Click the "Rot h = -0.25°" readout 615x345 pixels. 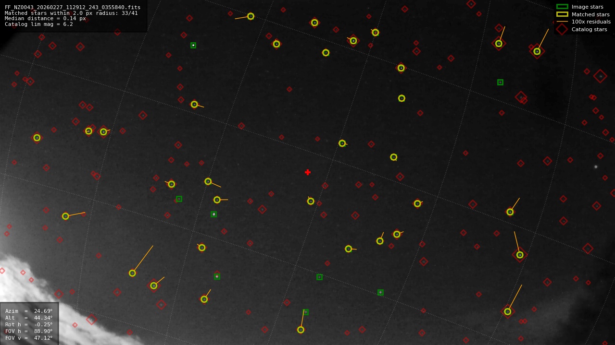29,324
